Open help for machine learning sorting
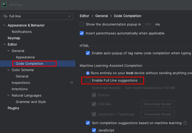 point(185,123)
